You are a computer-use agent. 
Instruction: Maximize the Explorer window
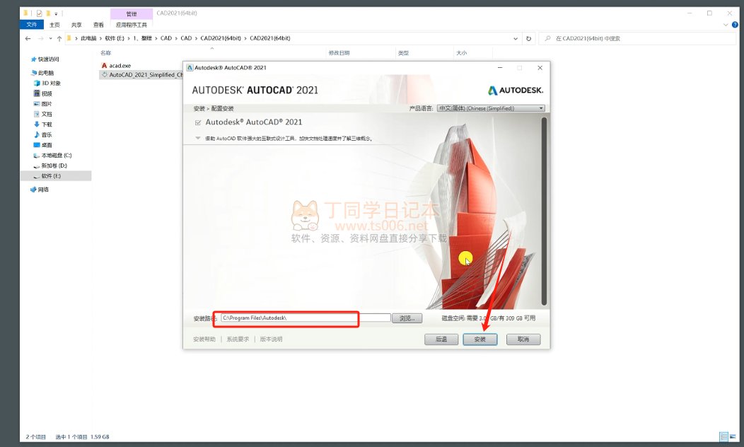tap(709, 13)
